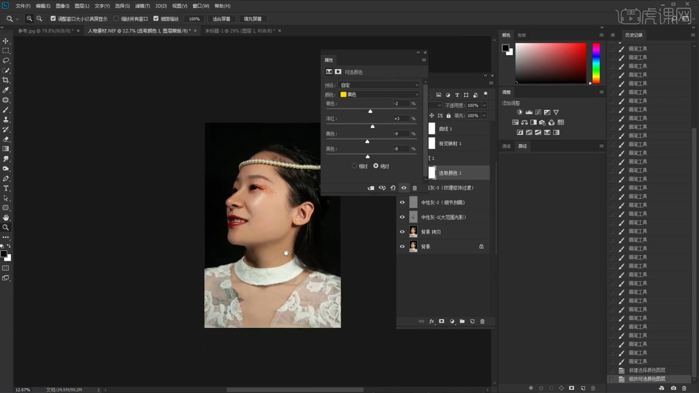Select the 曲线 1 layer
The height and width of the screenshot is (393, 699).
[x=446, y=129]
